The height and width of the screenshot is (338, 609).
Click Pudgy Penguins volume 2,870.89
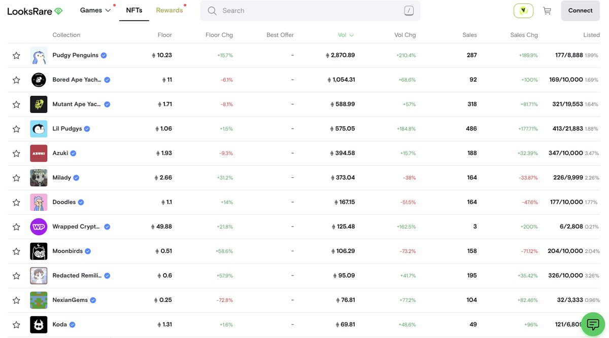[340, 55]
